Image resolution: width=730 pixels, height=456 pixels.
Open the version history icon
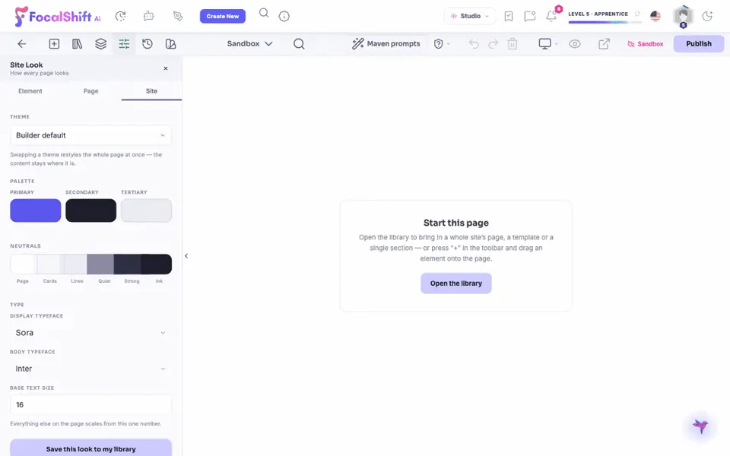(x=147, y=44)
